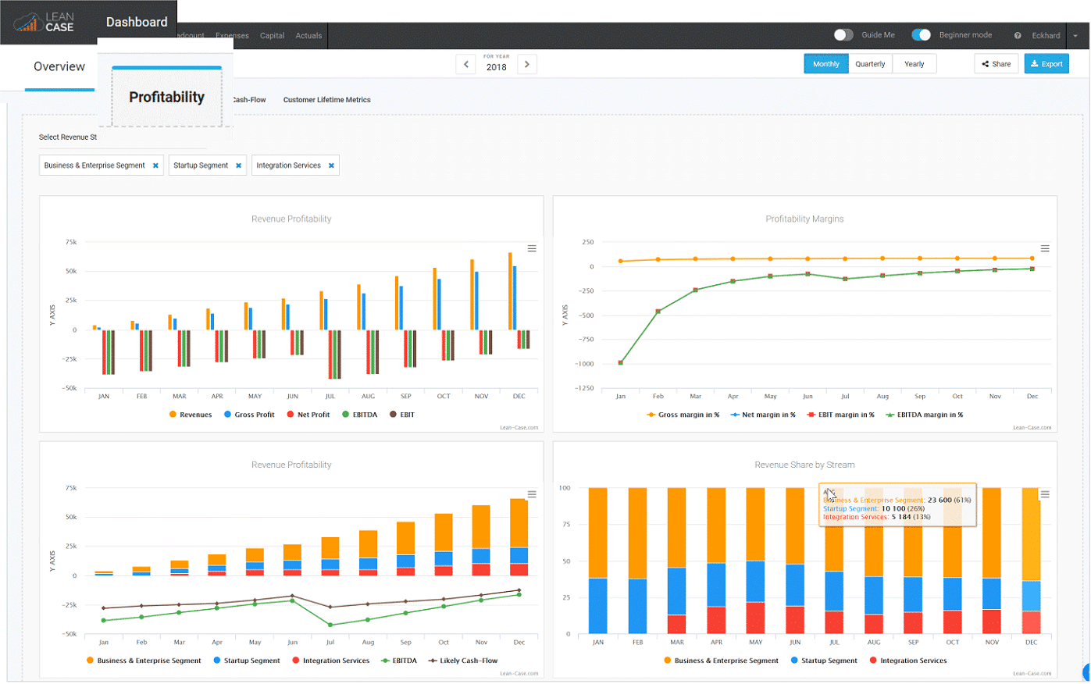The image size is (1091, 684).
Task: Remove the Startup Segment tag
Action: click(238, 166)
